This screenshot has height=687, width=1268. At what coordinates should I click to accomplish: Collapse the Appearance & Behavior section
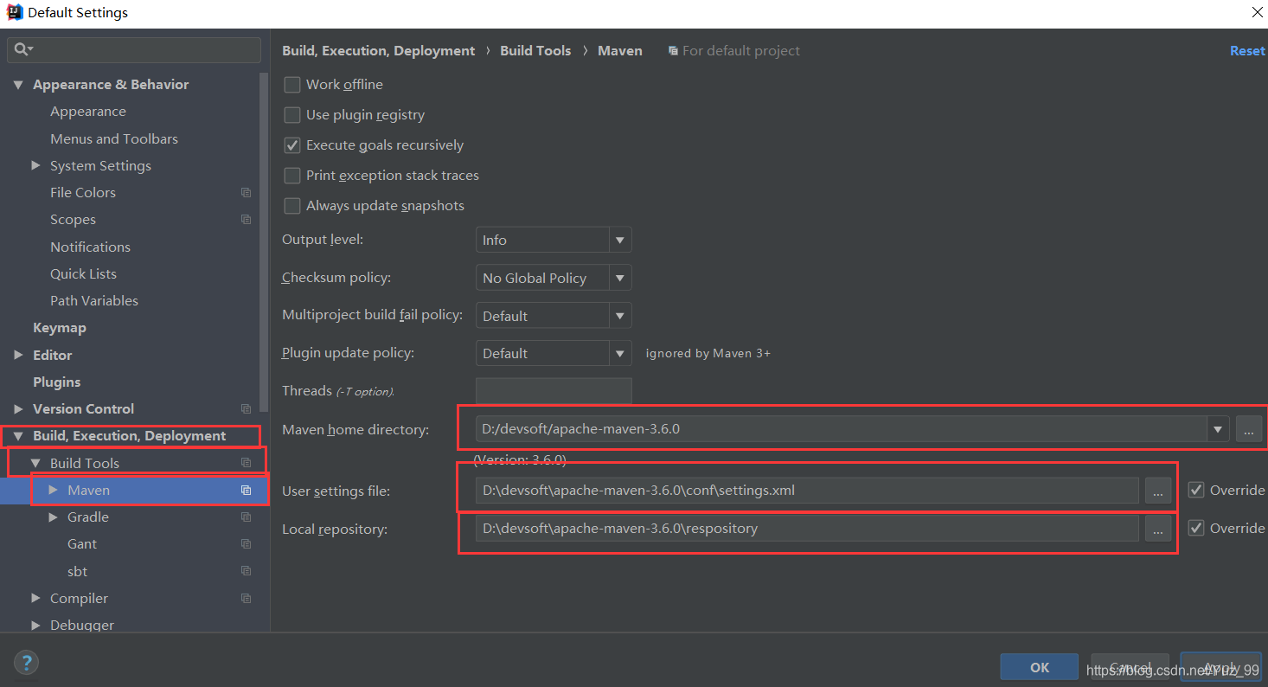(18, 85)
